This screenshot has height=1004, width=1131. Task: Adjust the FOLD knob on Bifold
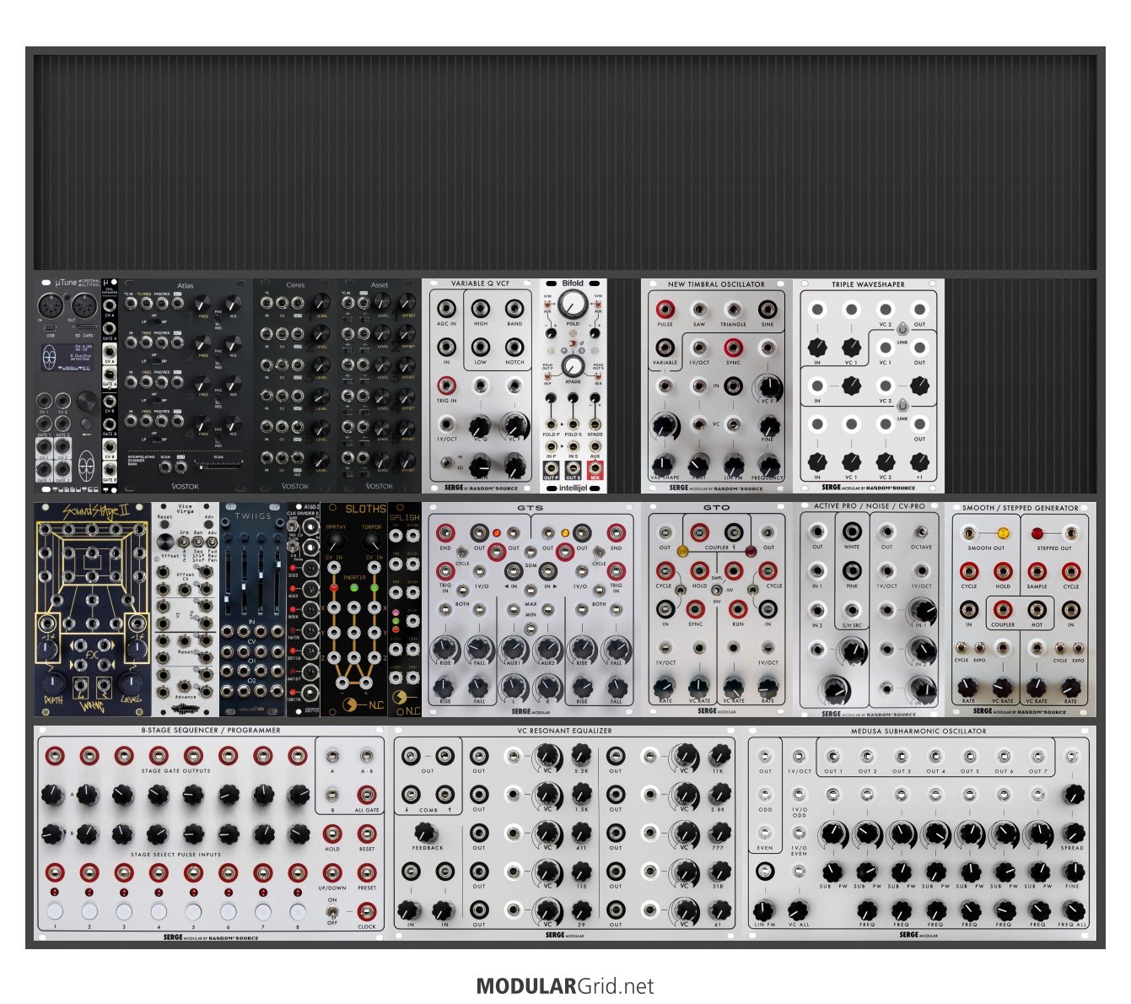point(573,303)
